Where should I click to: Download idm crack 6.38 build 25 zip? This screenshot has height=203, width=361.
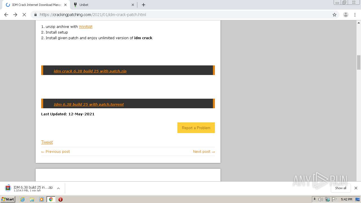tap(90, 71)
